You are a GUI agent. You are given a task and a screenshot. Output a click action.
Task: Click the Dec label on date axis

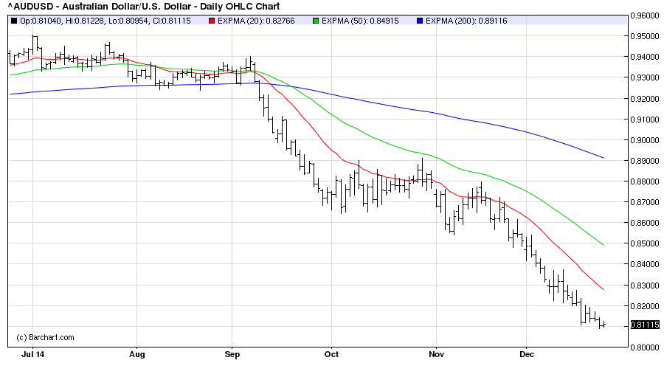[527, 354]
